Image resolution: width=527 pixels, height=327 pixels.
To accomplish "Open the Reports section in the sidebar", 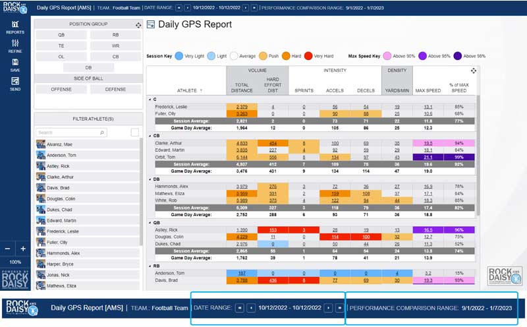I will [15, 27].
